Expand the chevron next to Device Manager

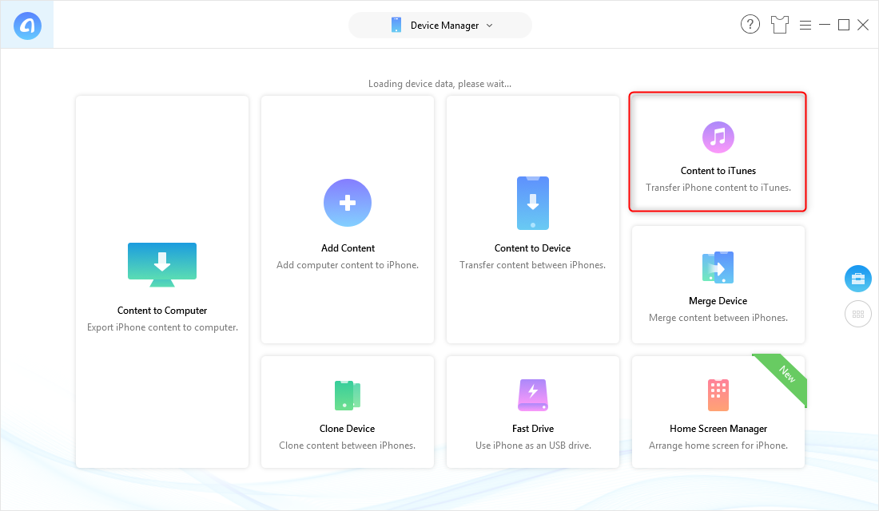[x=489, y=26]
